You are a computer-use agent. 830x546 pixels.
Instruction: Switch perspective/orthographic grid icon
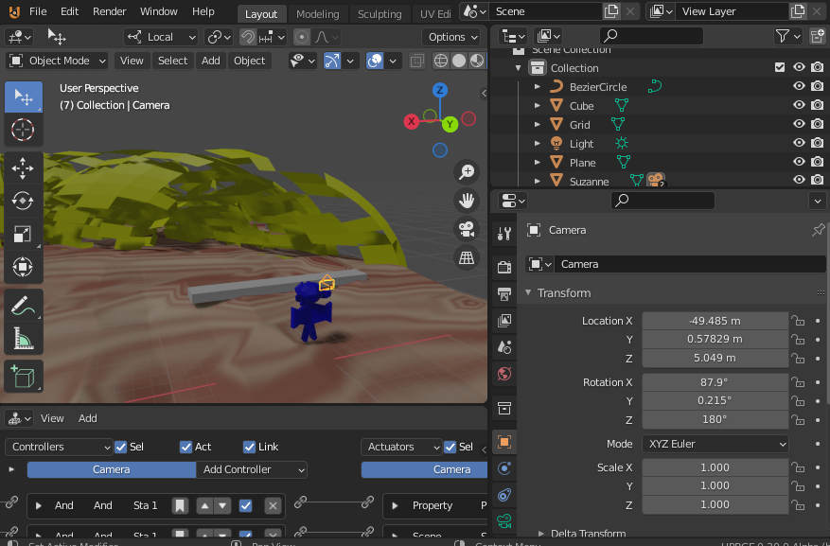[467, 257]
